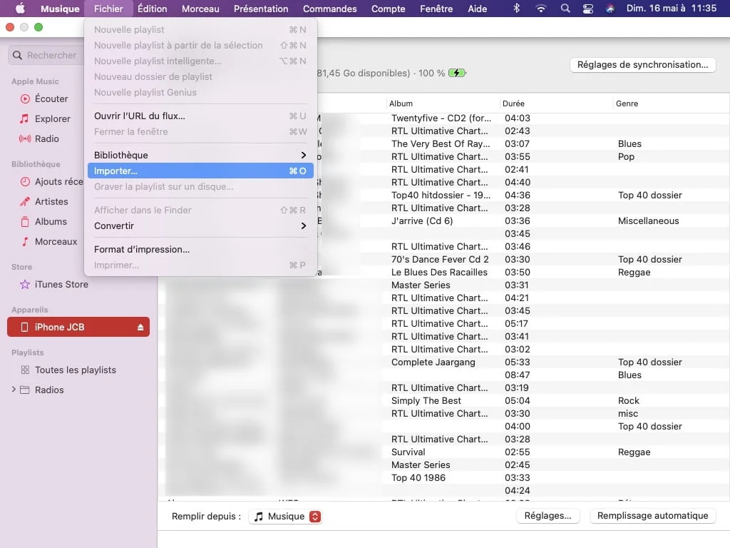730x548 pixels.
Task: Choose Format d'impression… menu item
Action: click(x=200, y=249)
